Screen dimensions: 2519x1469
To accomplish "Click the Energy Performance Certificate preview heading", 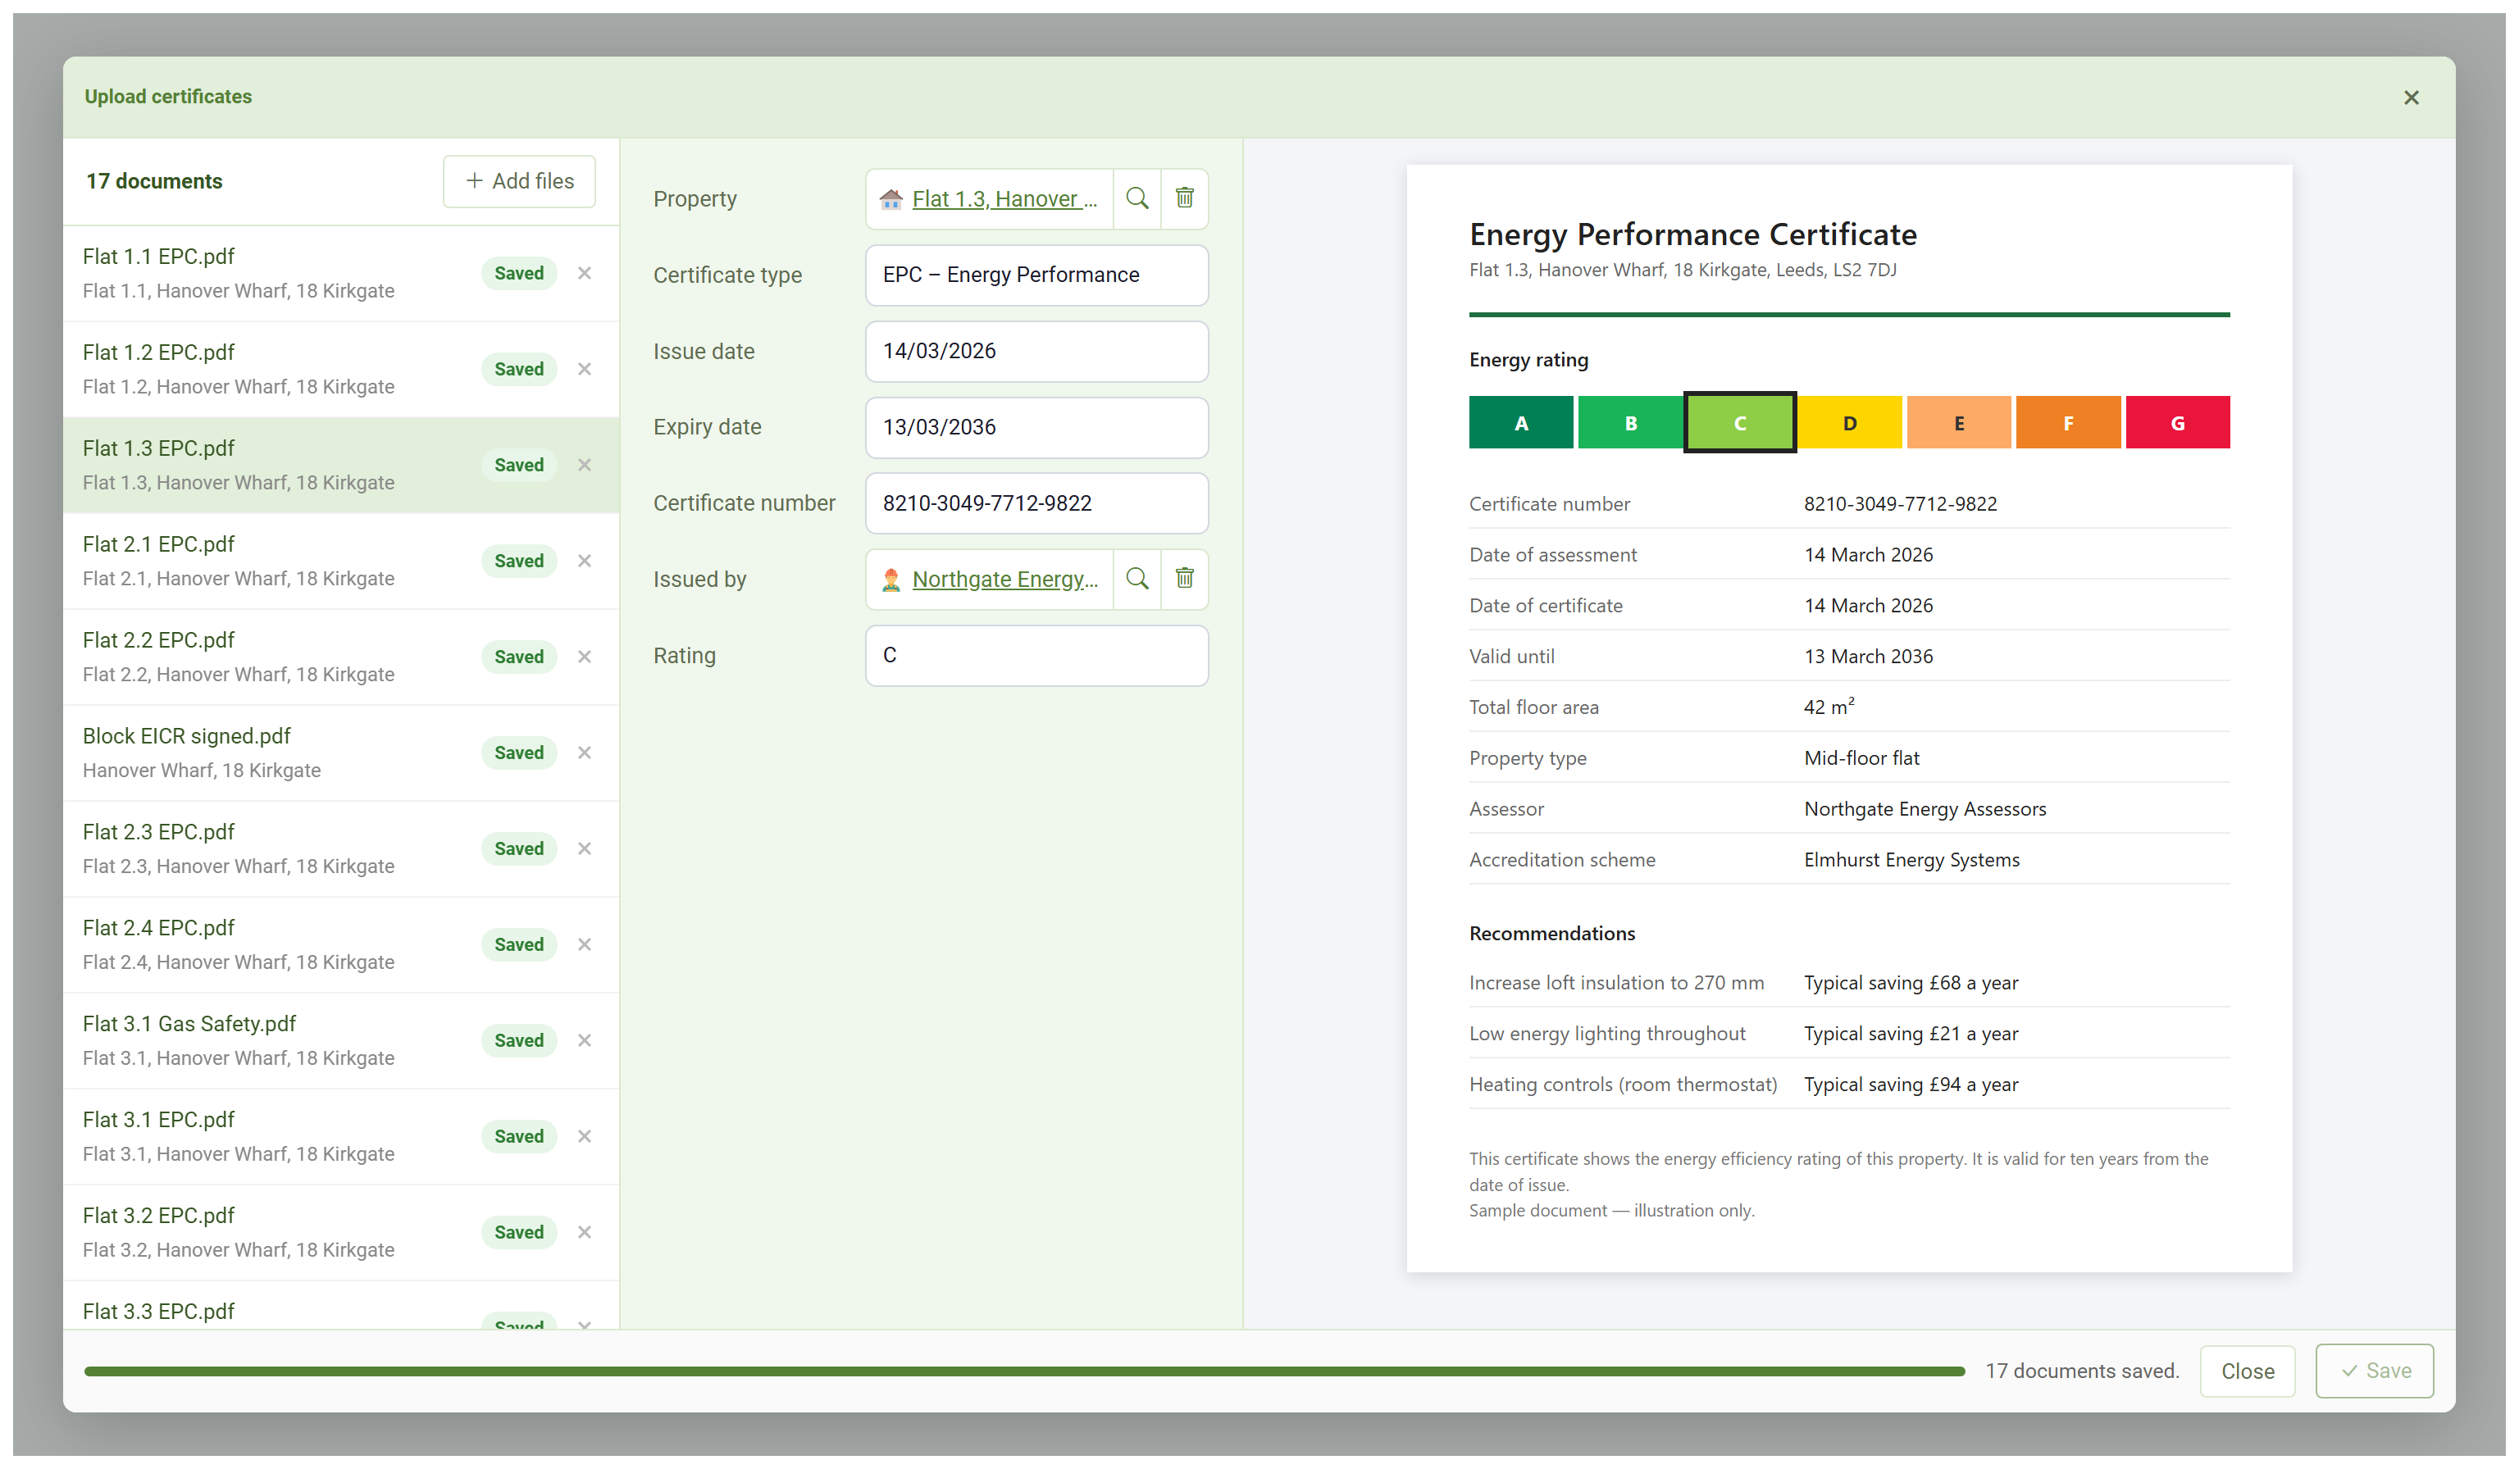I will pyautogui.click(x=1692, y=234).
